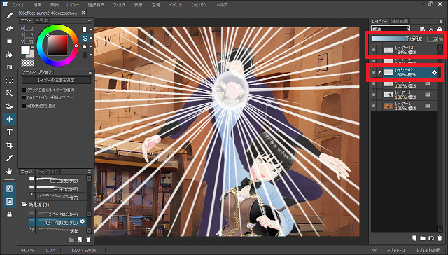This screenshot has height=255, width=448.
Task: Select the レイヤー43 layer row
Action: 405,50
